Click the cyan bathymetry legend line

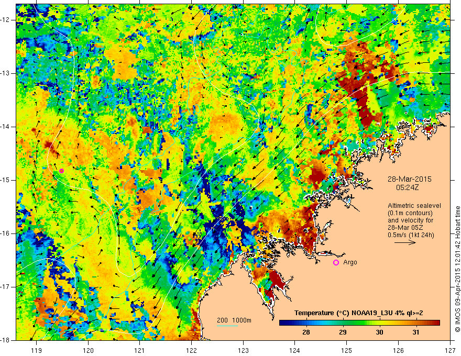click(227, 326)
